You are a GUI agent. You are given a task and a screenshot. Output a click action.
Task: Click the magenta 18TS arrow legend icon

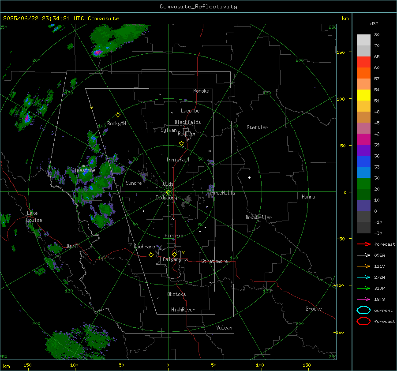pyautogui.click(x=363, y=300)
